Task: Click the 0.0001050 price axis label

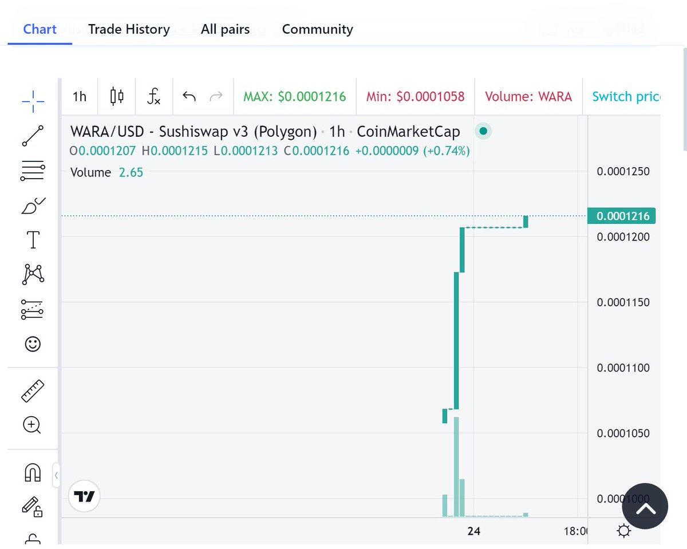Action: click(x=623, y=433)
